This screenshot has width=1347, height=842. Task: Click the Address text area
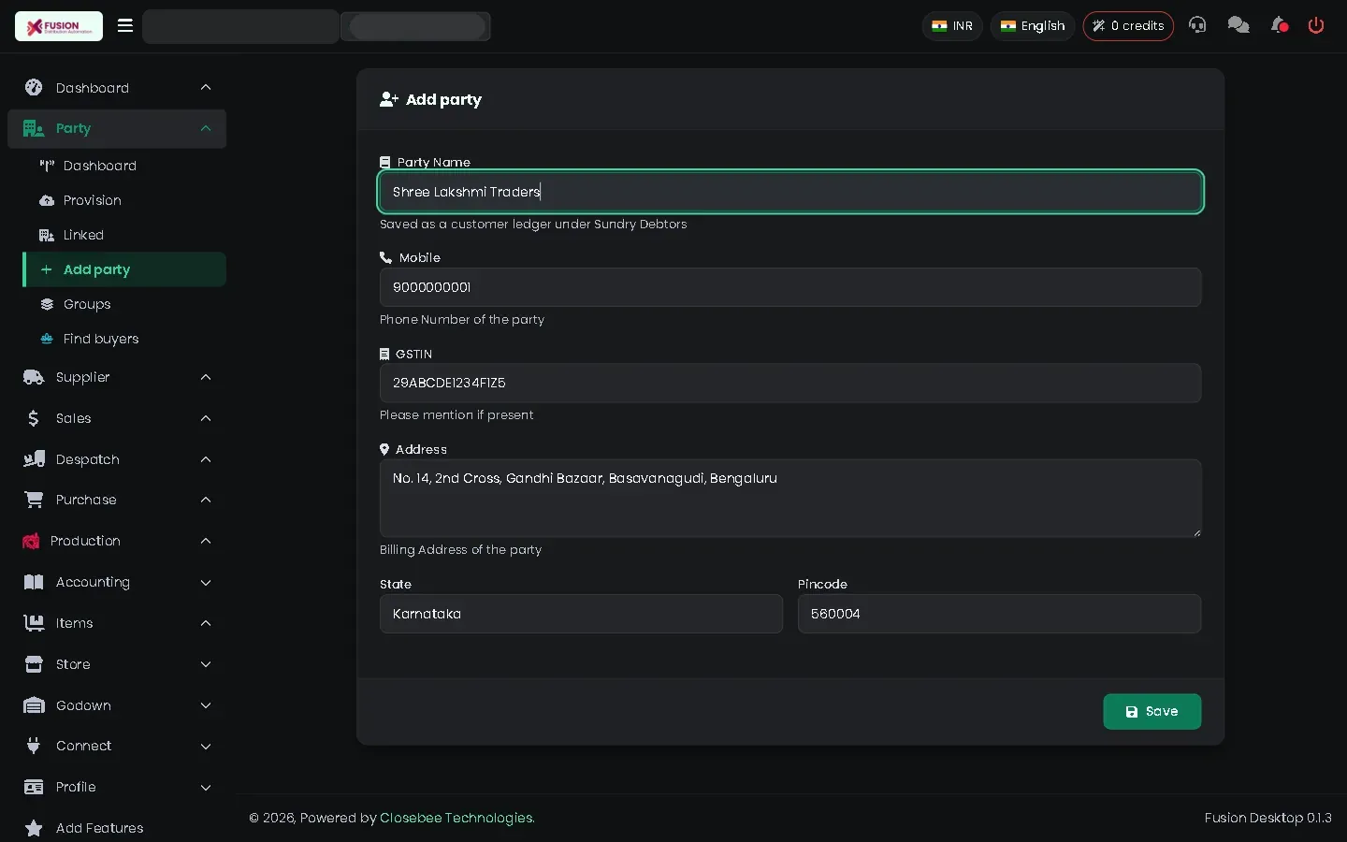(x=790, y=498)
